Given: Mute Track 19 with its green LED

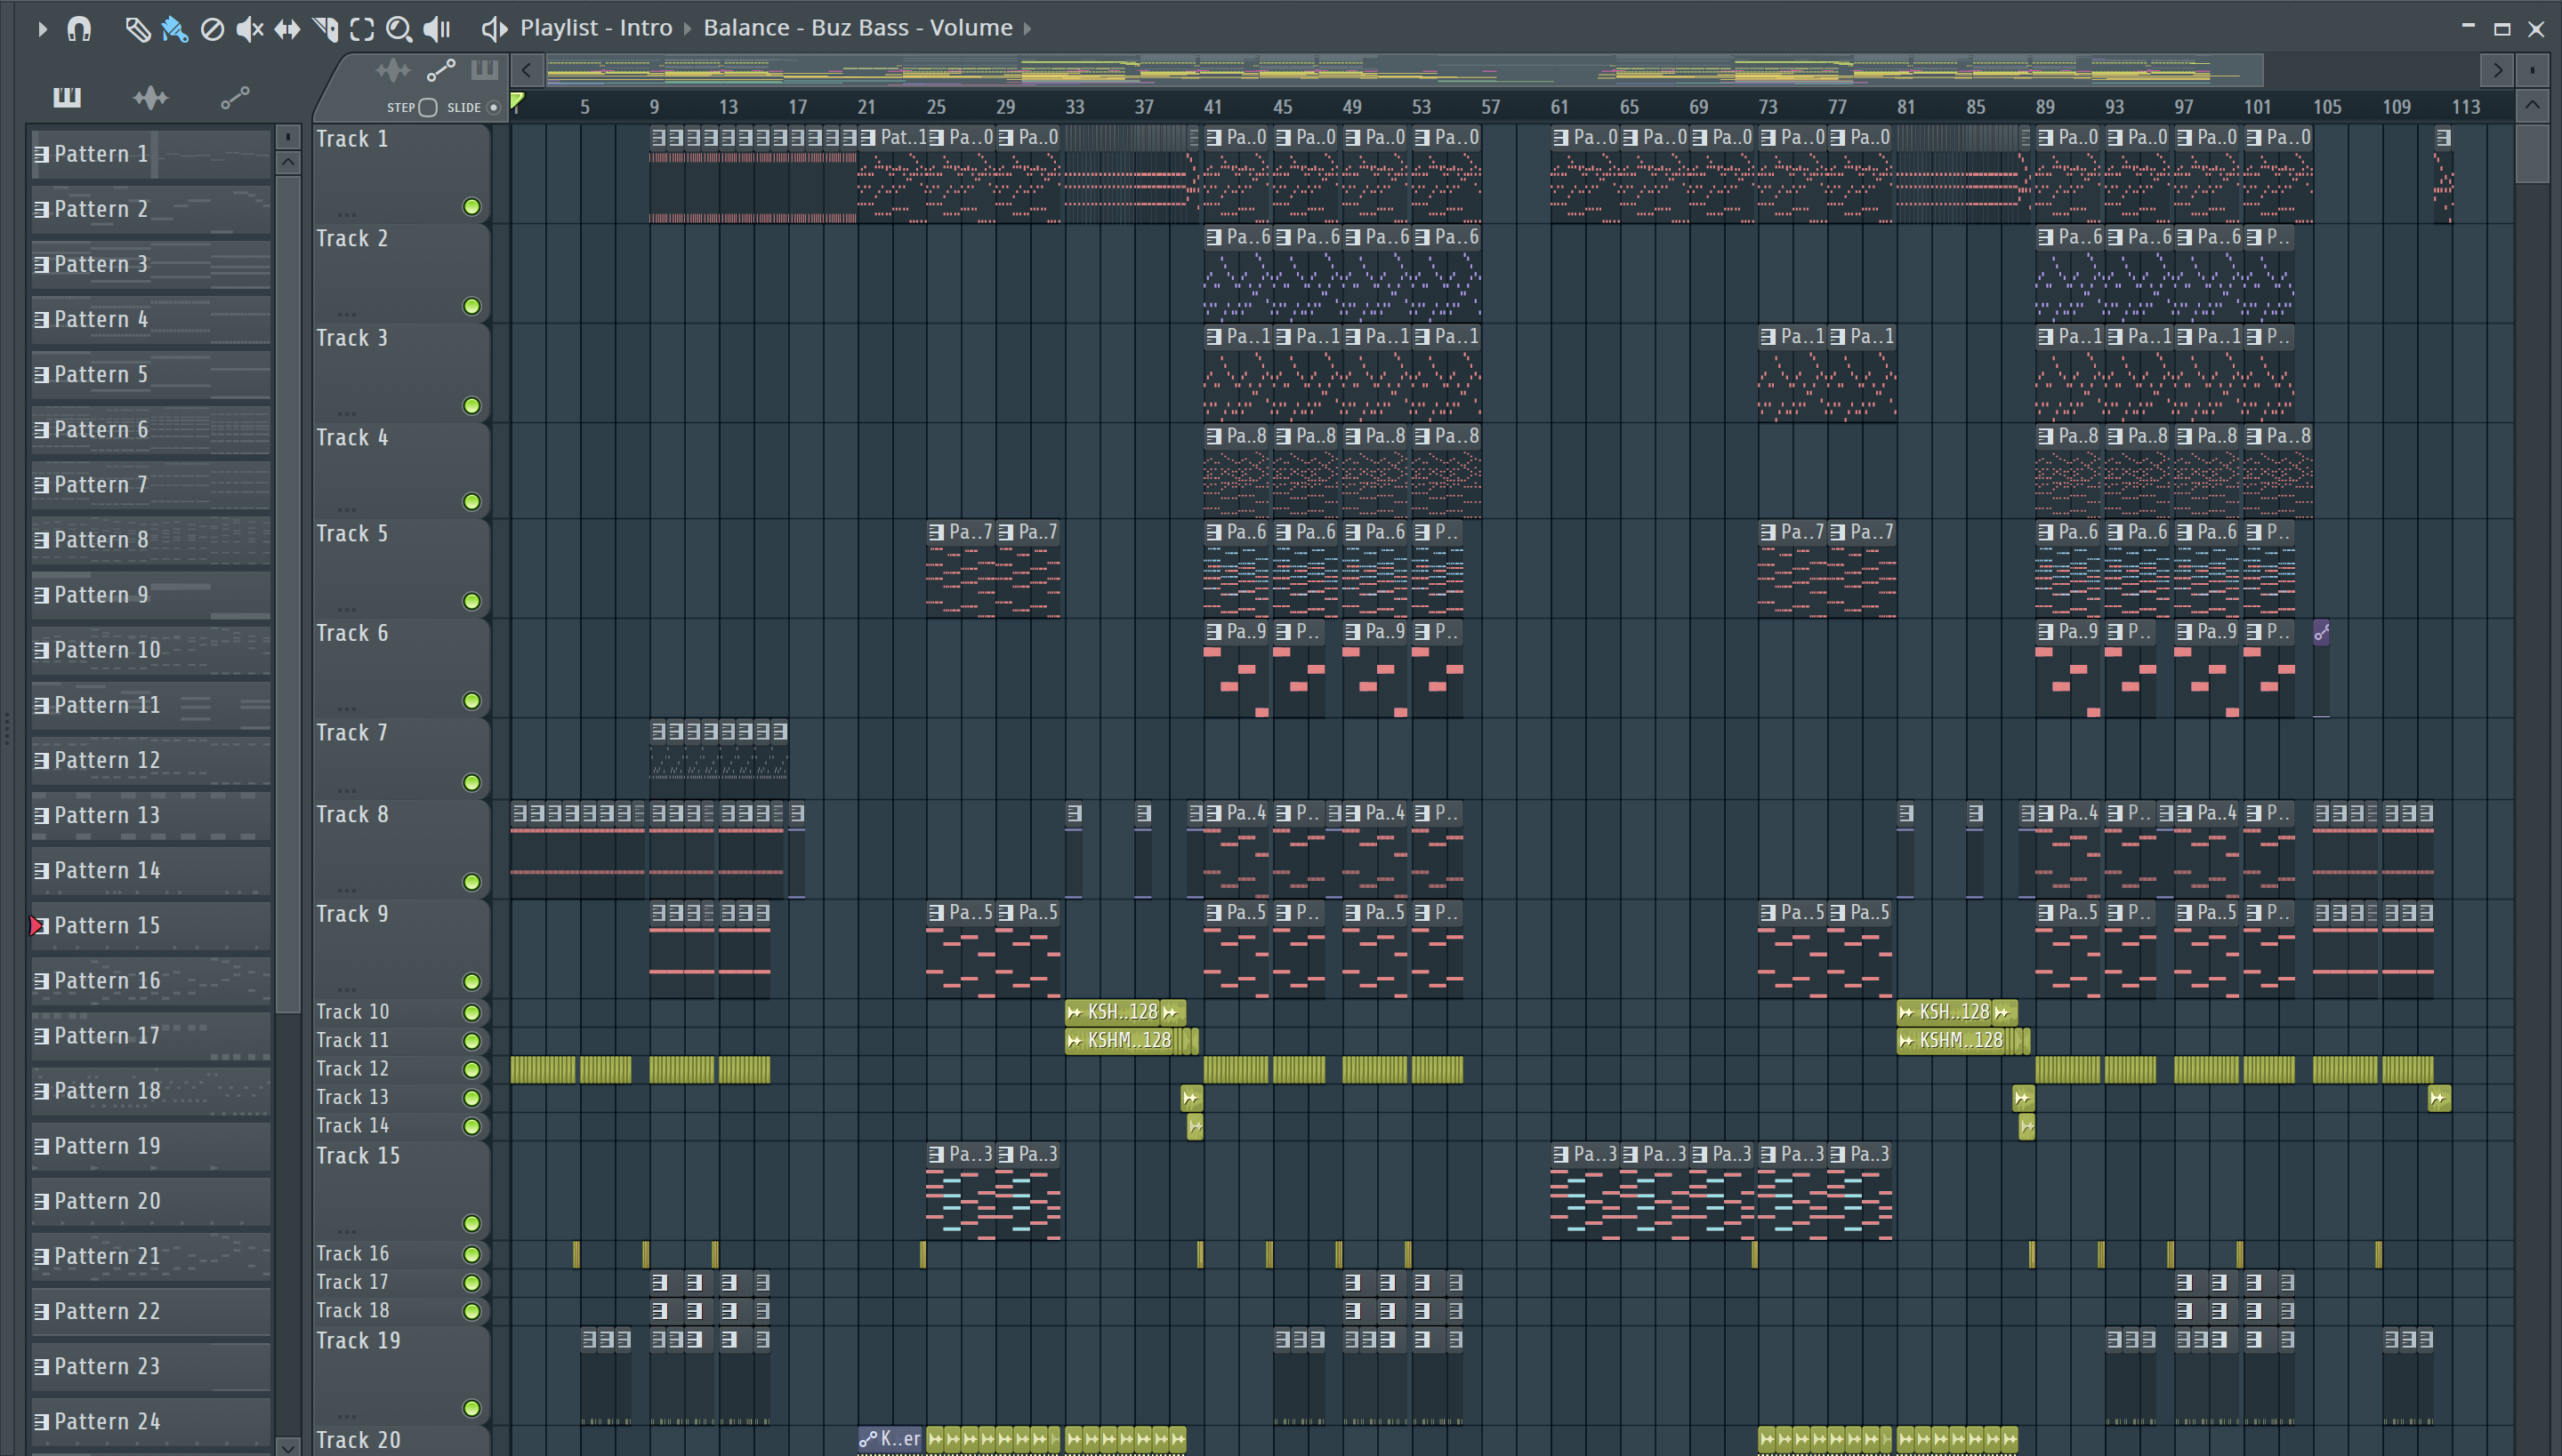Looking at the screenshot, I should click(x=471, y=1408).
